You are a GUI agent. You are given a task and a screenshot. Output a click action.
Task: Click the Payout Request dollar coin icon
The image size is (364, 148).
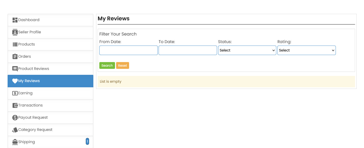click(x=15, y=118)
